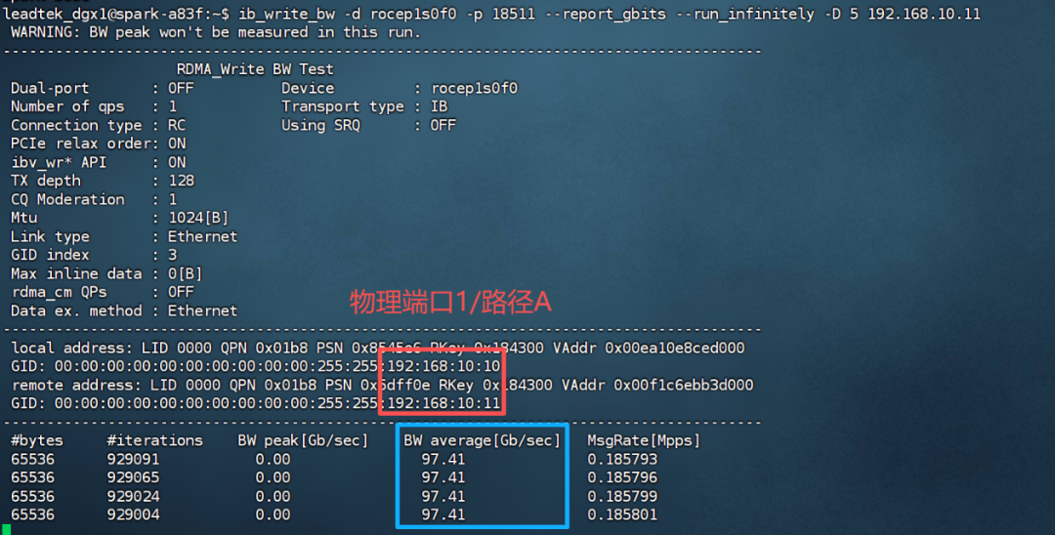Click the GID index value 3
The image size is (1055, 535).
172,255
